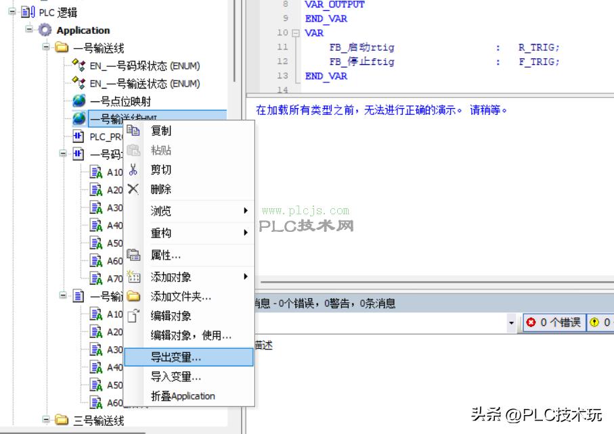Click the EN_一号输送状态 enum icon
The image size is (614, 434).
point(79,83)
